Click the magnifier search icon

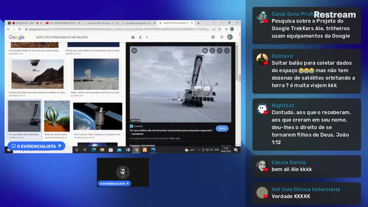(x=147, y=37)
